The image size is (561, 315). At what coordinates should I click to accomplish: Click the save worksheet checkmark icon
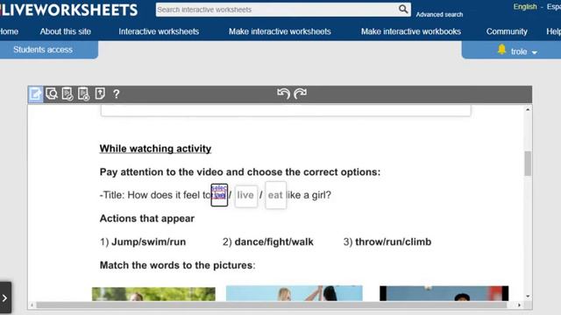pos(67,94)
